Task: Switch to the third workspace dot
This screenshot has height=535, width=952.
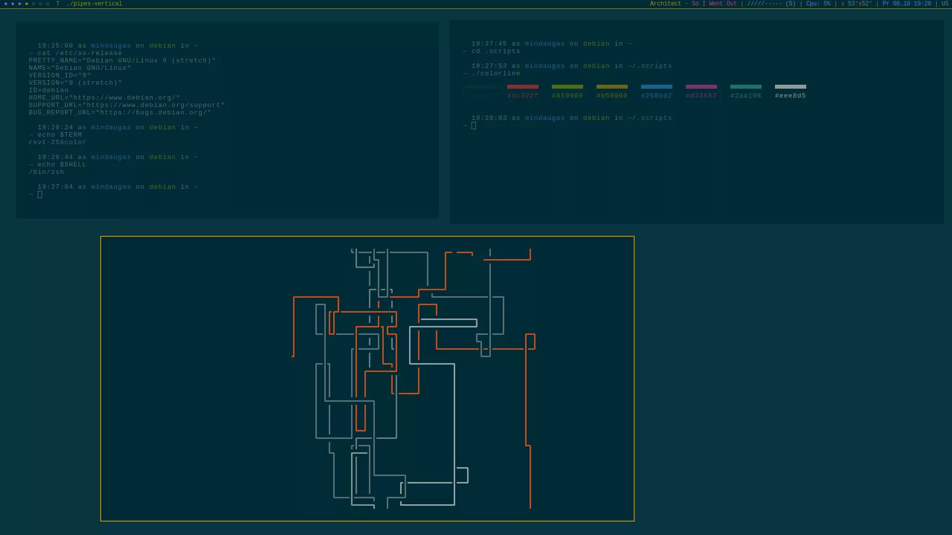Action: 19,3
